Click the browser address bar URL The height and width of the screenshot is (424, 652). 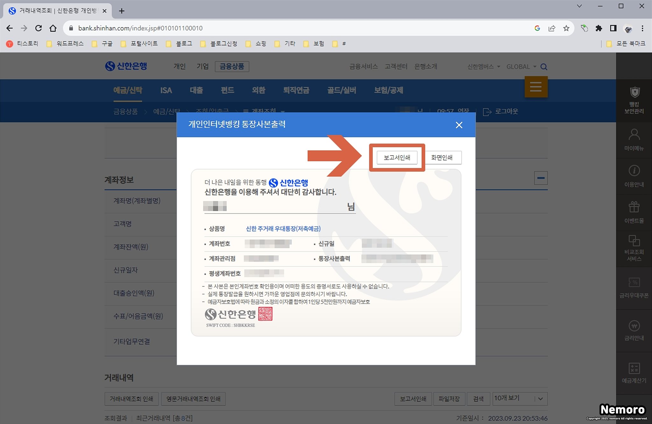140,28
